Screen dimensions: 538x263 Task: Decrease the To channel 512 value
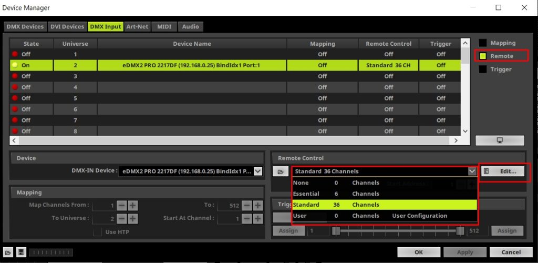pyautogui.click(x=247, y=206)
